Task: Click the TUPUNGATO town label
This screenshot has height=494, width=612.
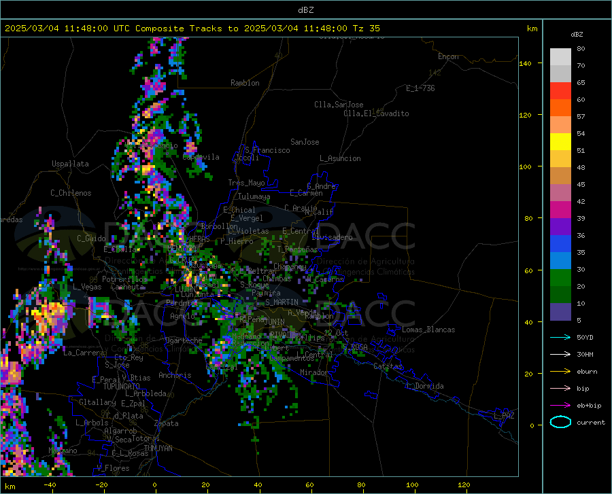Action: click(122, 387)
